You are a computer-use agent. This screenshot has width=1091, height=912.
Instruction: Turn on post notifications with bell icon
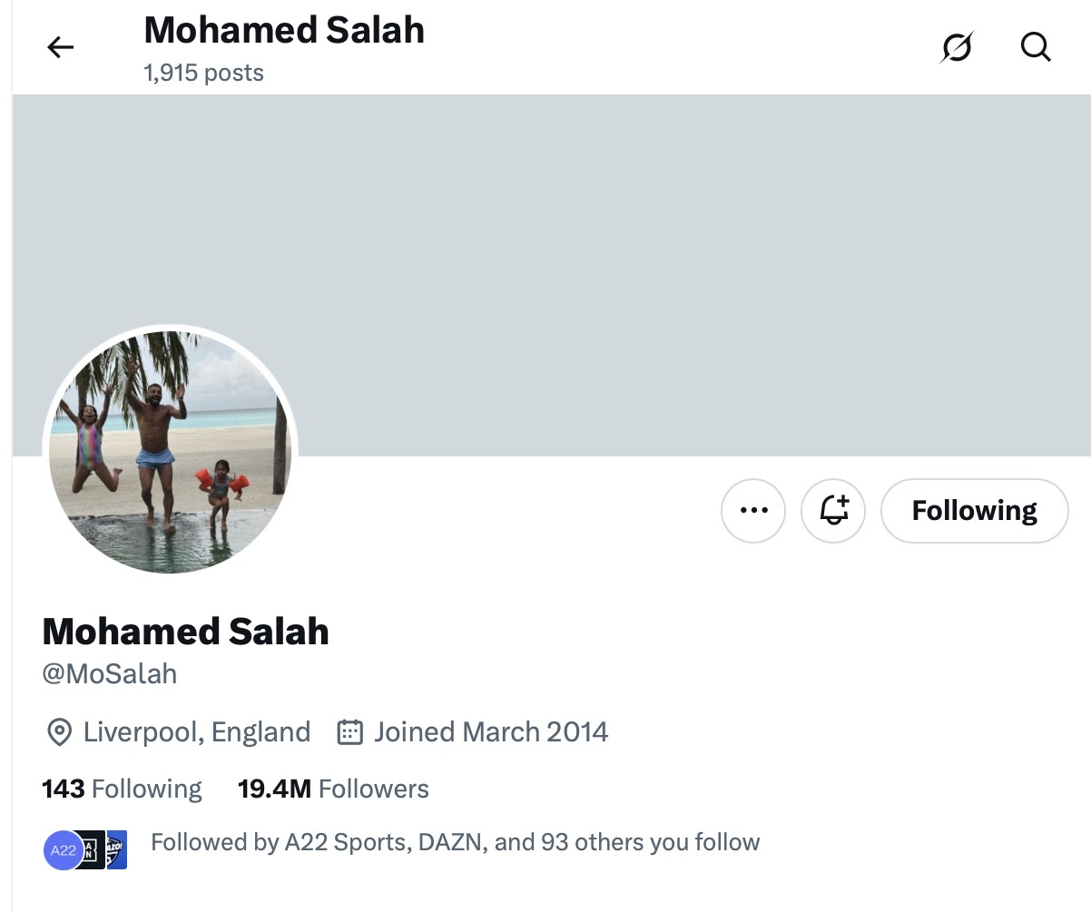tap(833, 511)
